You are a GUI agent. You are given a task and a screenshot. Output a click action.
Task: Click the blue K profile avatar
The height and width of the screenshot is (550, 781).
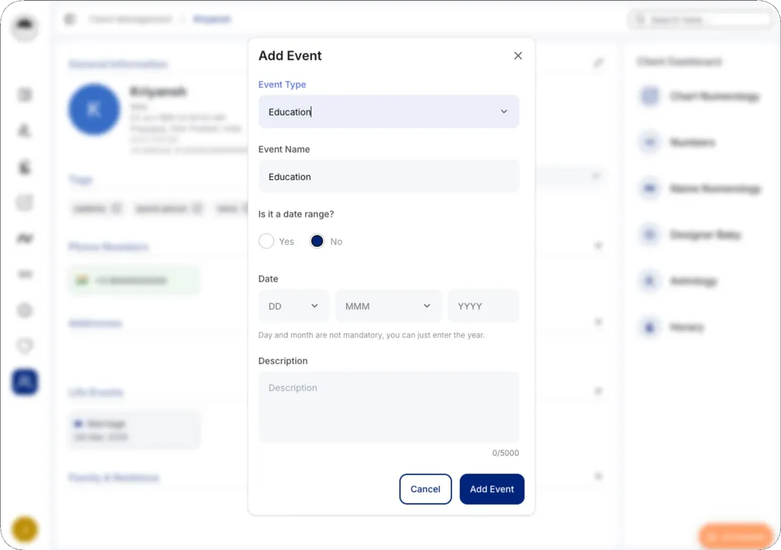94,110
